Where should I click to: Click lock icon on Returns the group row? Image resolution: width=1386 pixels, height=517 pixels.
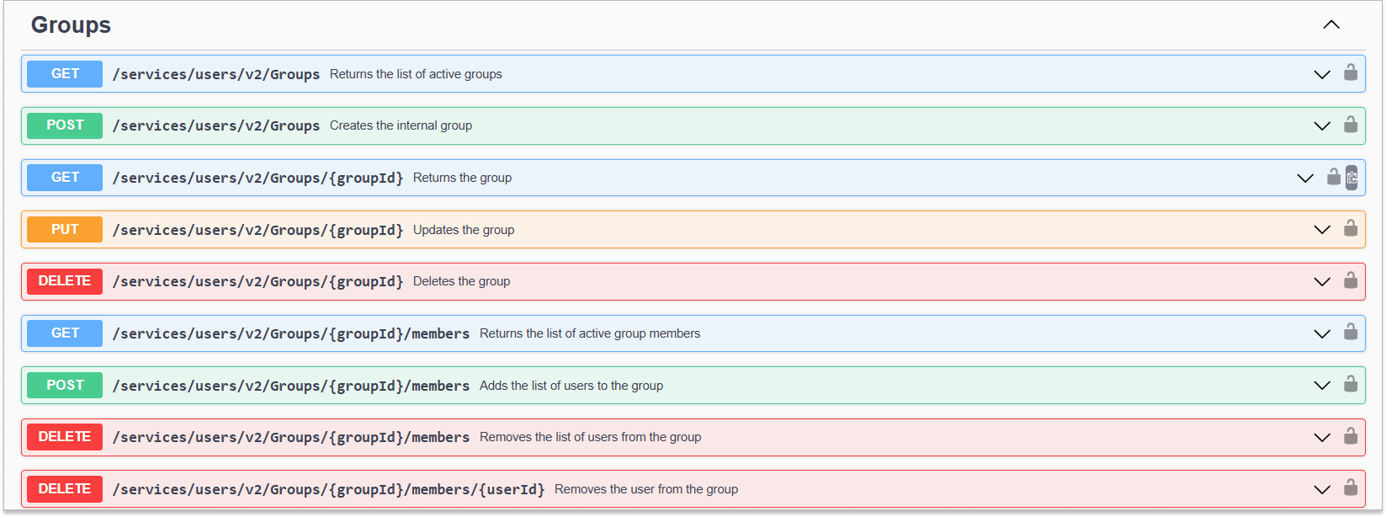pyautogui.click(x=1333, y=178)
